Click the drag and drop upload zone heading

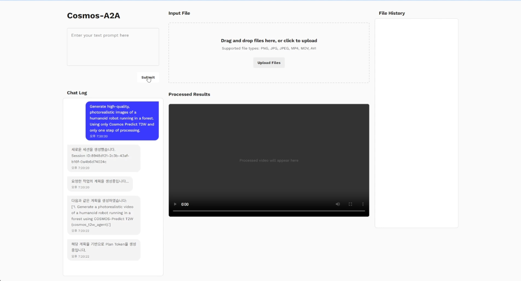point(269,41)
